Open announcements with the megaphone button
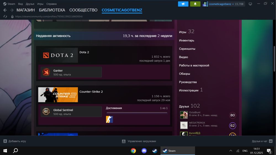This screenshot has width=276, height=155. 183,4
